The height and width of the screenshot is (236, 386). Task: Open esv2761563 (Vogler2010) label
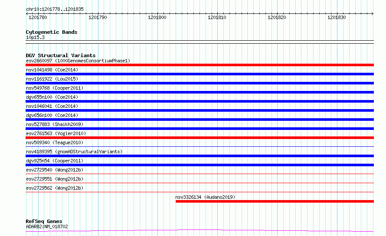tap(56, 133)
